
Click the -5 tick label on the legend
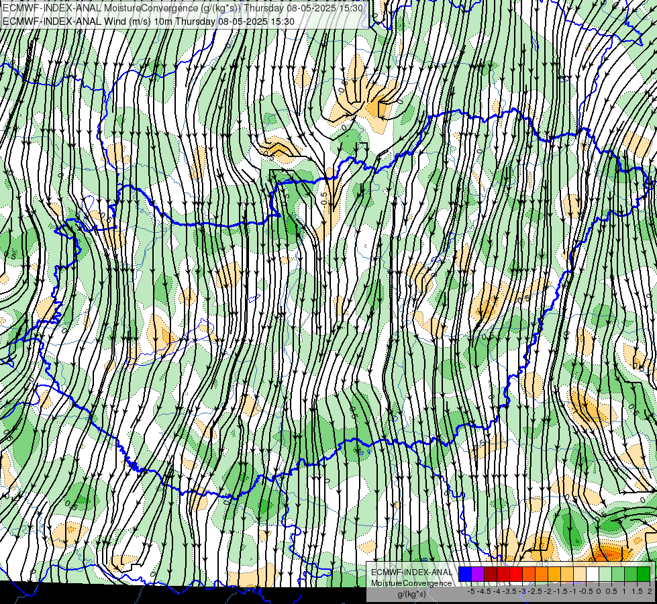tap(471, 591)
